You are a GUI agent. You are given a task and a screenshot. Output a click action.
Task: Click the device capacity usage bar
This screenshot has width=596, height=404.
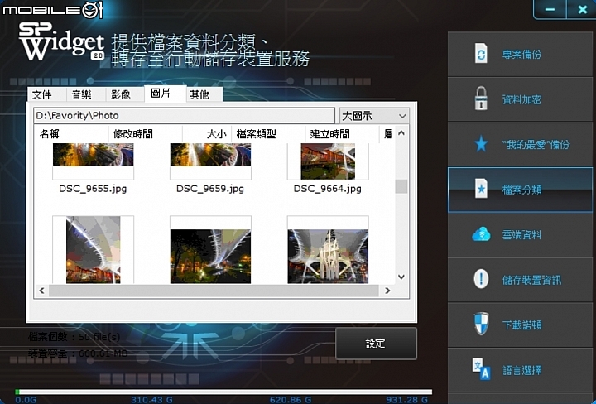coord(223,392)
